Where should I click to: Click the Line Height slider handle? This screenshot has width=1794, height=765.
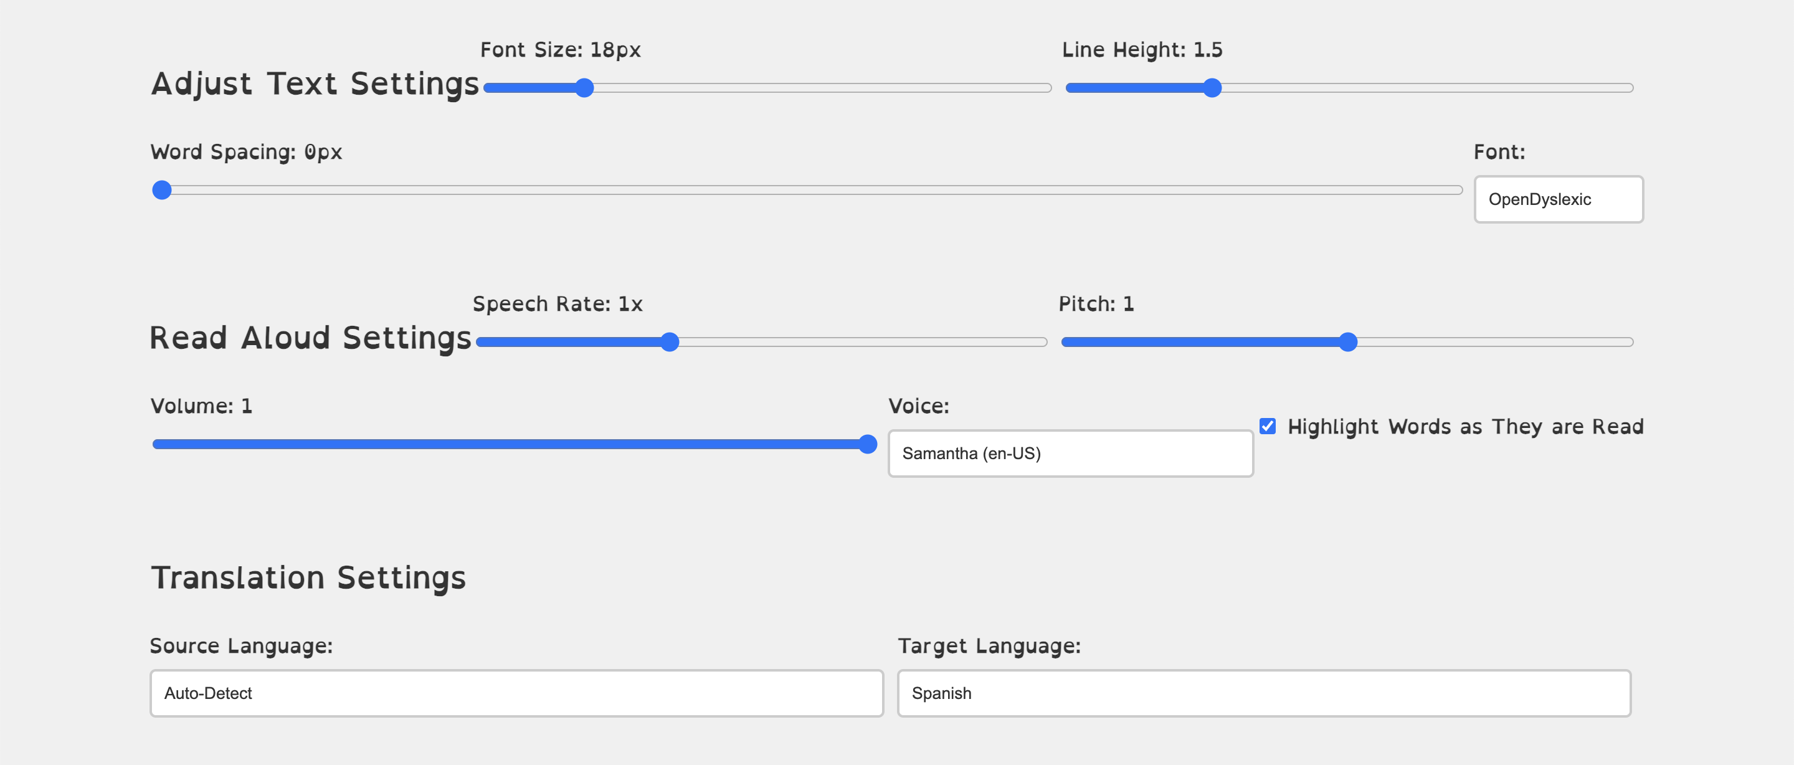coord(1212,88)
